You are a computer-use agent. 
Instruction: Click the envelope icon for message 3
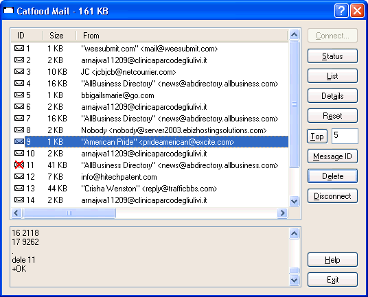click(x=19, y=72)
